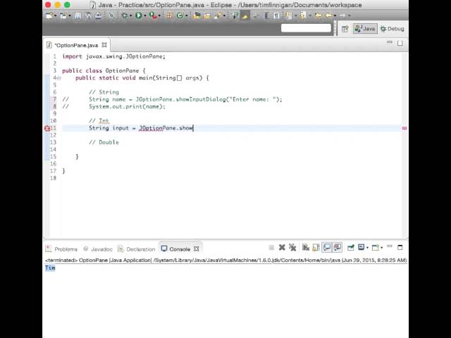This screenshot has height=338, width=451.
Task: Click the Save All icon
Action: click(x=87, y=15)
